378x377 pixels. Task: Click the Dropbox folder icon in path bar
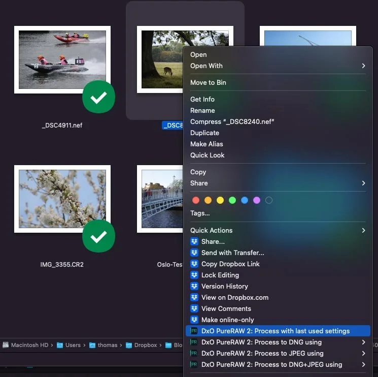[x=129, y=345]
